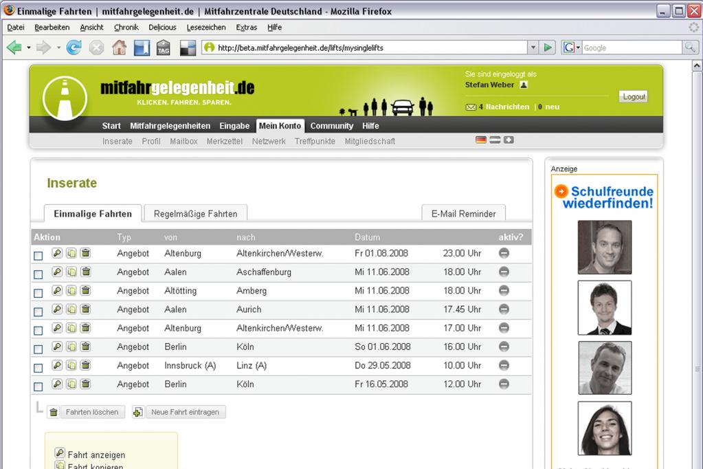Open the E-Mail Reminder tab
703x469 pixels.
(464, 214)
